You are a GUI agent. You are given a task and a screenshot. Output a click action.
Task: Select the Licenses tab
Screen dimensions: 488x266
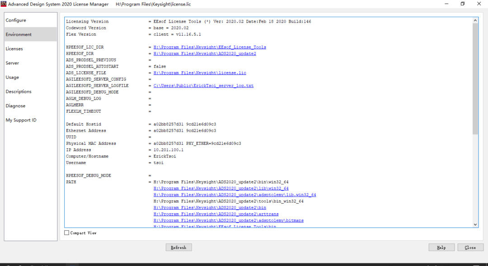[x=14, y=49]
